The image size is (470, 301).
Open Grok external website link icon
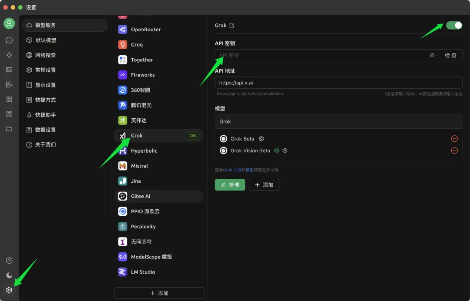(x=232, y=26)
